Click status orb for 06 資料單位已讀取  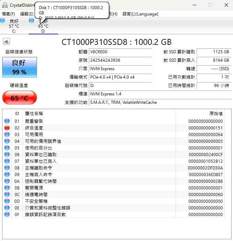7,154
